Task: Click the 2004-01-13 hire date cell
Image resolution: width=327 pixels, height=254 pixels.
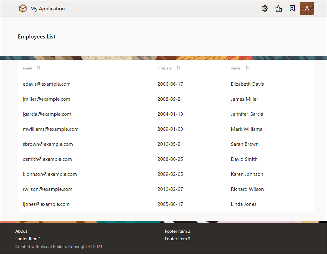Action: click(170, 114)
